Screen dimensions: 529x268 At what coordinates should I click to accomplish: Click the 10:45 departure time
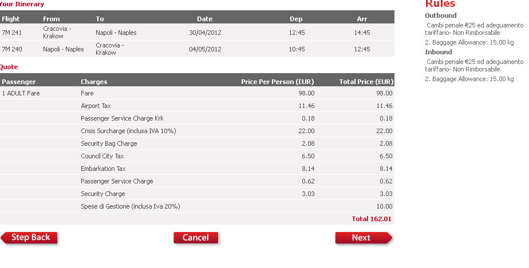[x=297, y=49]
